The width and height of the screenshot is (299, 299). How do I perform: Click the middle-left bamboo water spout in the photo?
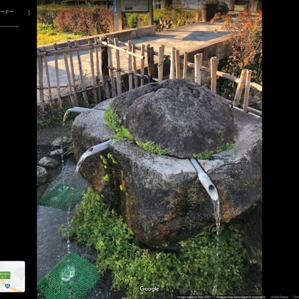click(x=96, y=149)
